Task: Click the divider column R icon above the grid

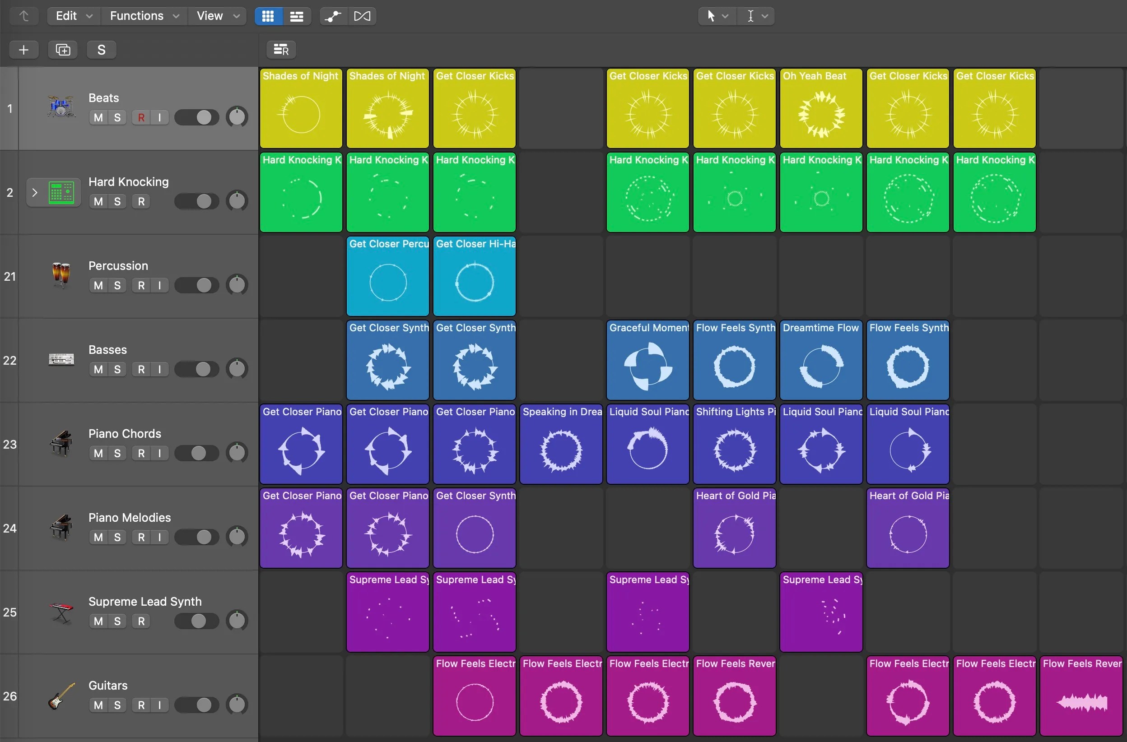Action: pos(280,49)
